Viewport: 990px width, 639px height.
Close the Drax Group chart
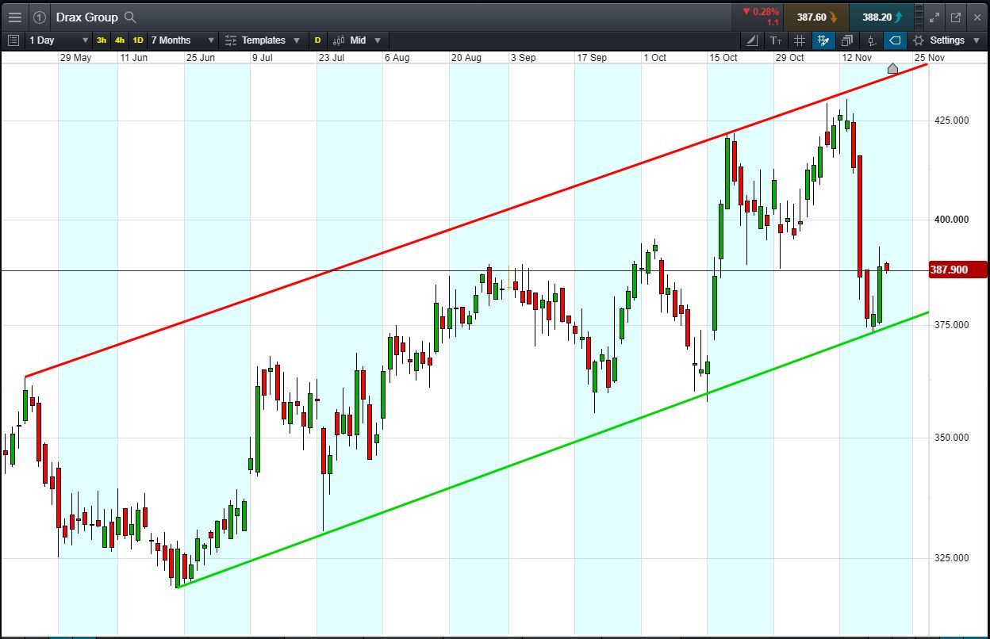point(977,17)
